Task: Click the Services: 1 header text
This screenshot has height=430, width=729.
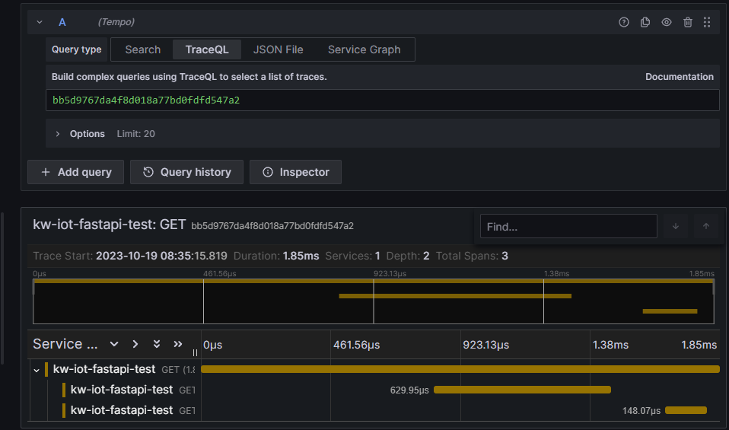Action: [352, 256]
